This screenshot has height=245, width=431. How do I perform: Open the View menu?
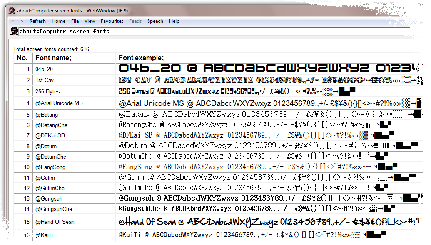click(90, 21)
